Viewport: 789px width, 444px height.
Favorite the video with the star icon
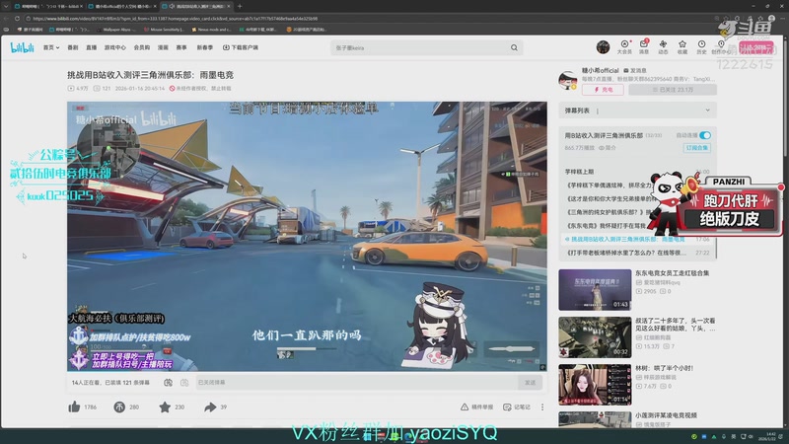[165, 407]
